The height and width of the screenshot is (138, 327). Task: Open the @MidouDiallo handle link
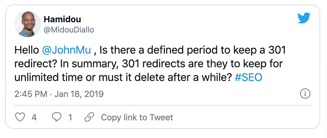pos(69,30)
